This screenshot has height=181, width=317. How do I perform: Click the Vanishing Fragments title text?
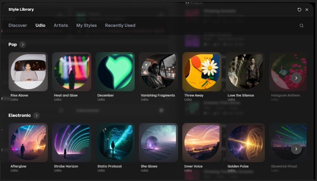(158, 95)
